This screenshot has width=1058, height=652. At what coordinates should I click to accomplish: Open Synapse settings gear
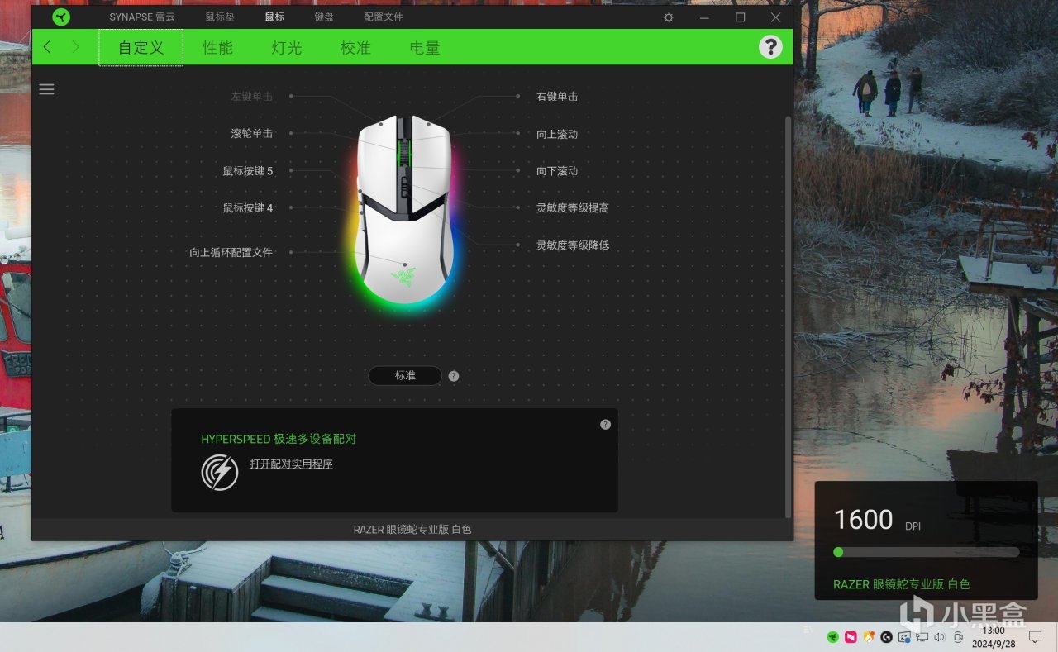(x=669, y=17)
